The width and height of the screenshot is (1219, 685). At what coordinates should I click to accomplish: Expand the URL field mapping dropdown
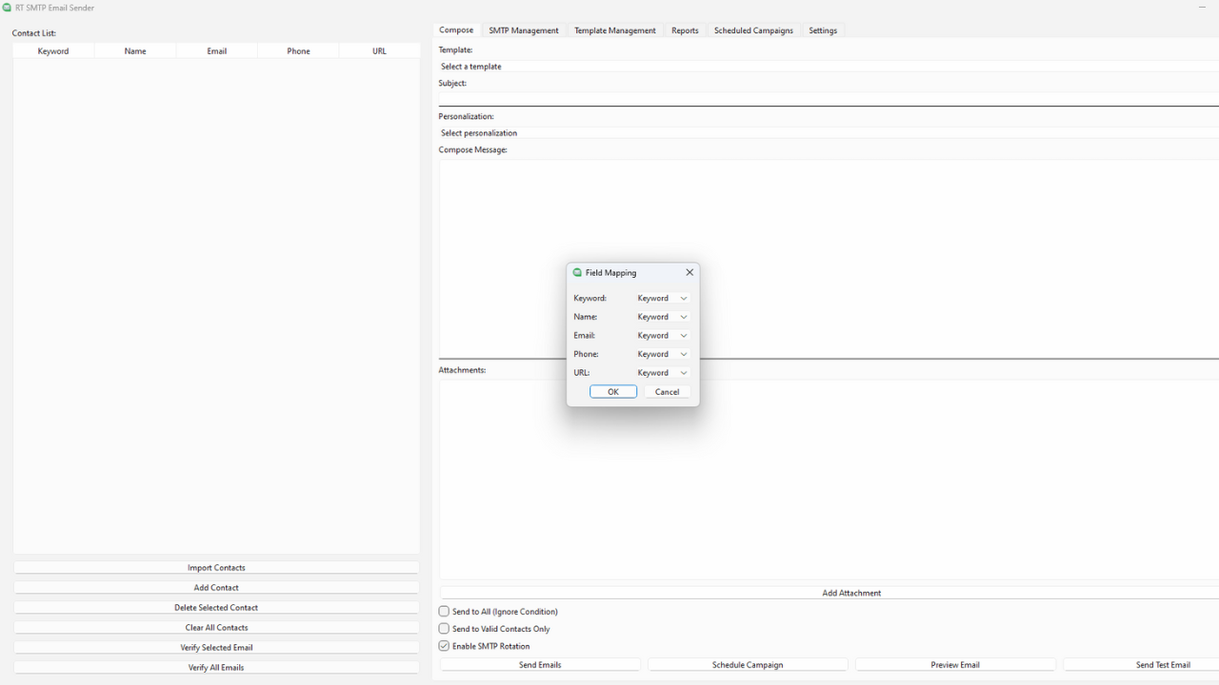point(662,372)
